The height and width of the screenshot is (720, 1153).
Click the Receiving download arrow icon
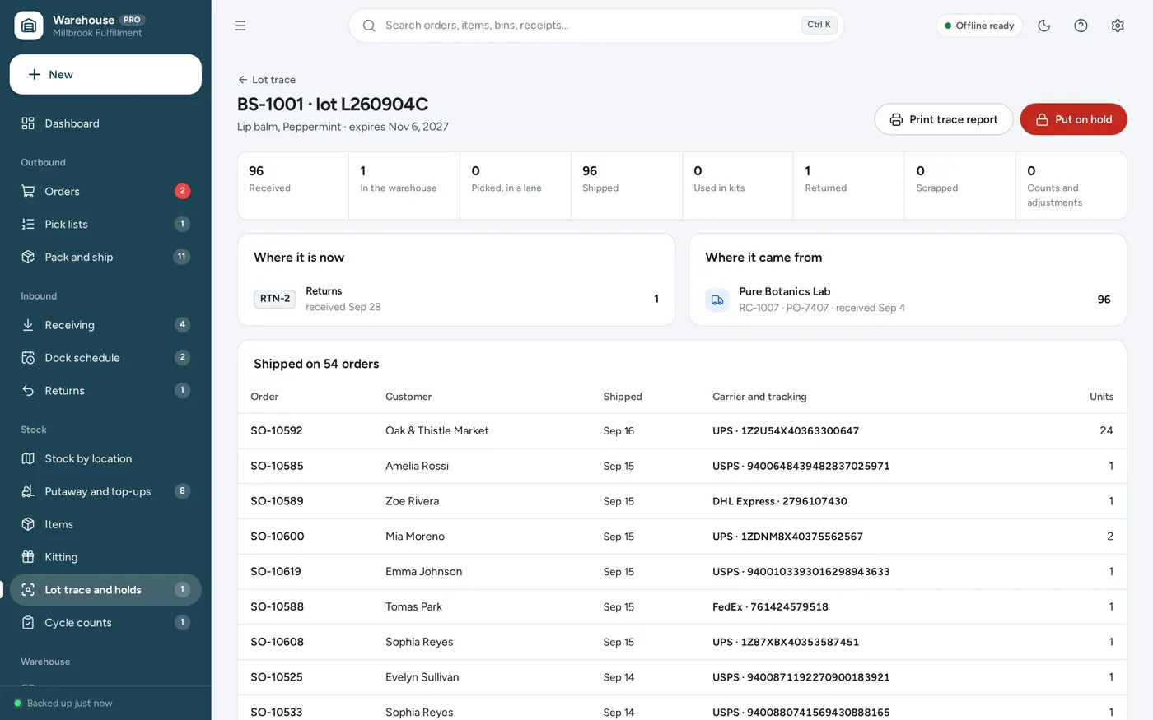[x=28, y=325]
